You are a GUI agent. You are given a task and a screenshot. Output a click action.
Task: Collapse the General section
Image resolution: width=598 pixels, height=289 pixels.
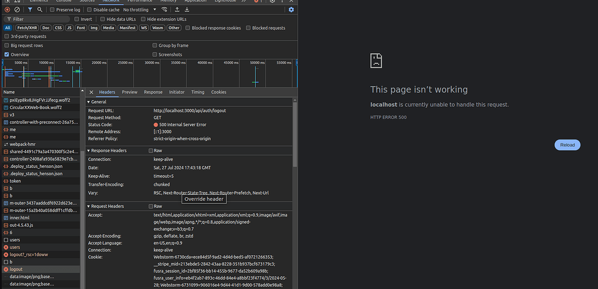point(98,102)
